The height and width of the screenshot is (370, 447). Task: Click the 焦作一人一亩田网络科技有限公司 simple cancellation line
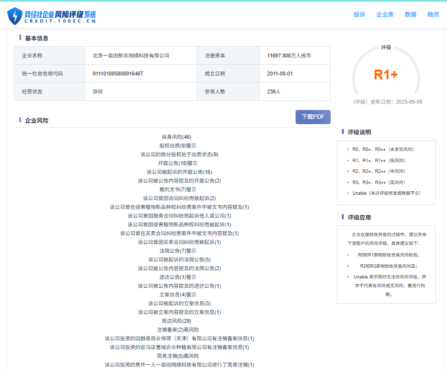coord(179,365)
